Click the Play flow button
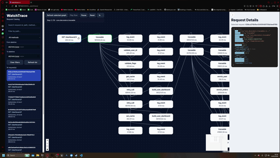The width and height of the screenshot is (280, 158). (73, 15)
